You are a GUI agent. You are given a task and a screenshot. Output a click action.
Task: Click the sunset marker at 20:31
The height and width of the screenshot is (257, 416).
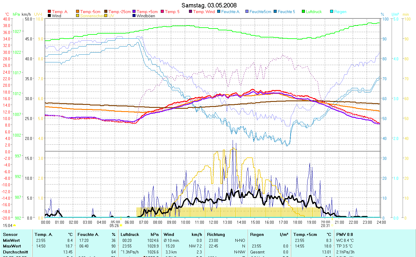pyautogui.click(x=332, y=226)
